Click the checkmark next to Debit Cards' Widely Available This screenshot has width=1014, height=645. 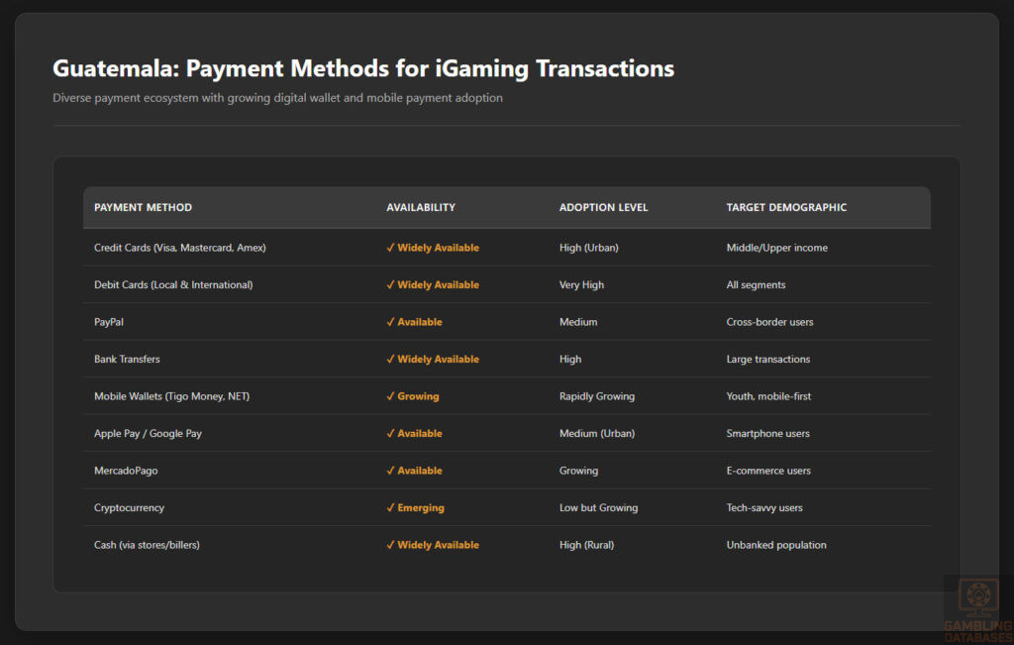pos(391,284)
